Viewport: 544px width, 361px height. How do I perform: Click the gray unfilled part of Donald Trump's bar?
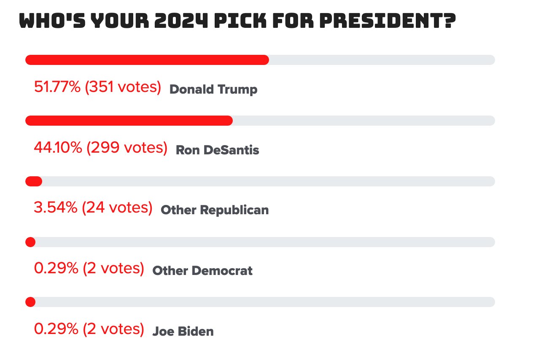pyautogui.click(x=382, y=60)
